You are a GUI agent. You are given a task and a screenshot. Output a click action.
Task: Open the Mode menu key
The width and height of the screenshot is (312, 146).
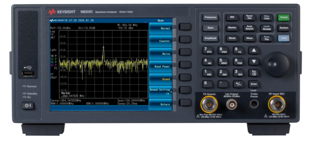pyautogui.click(x=232, y=39)
